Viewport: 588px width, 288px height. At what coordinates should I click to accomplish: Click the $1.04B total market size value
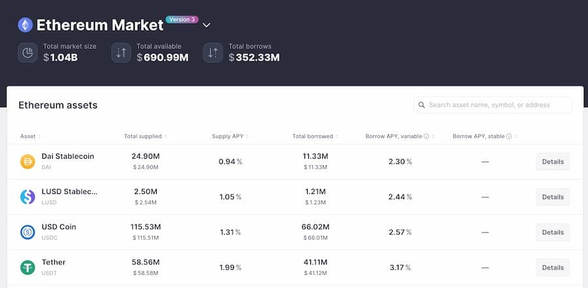pyautogui.click(x=60, y=57)
